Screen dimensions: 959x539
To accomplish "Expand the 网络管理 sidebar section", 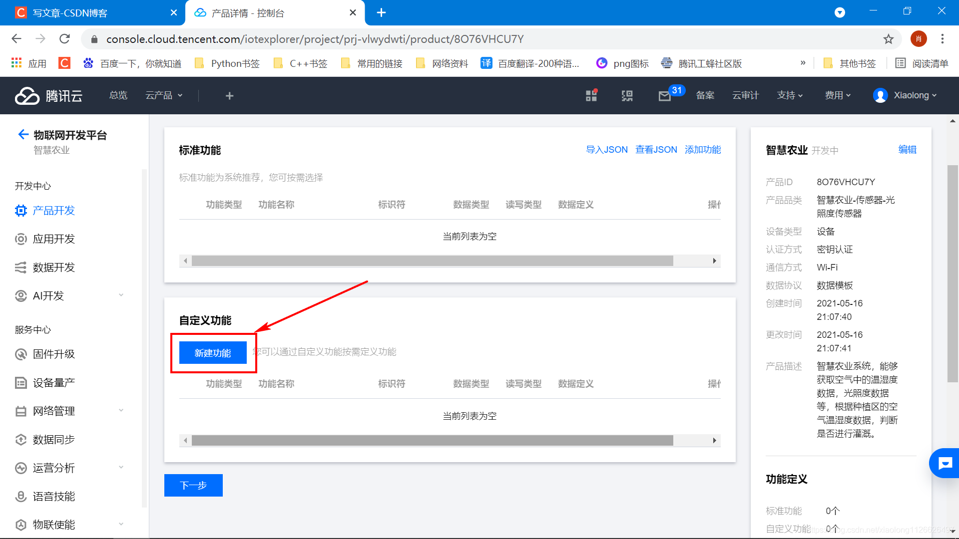I will click(121, 411).
